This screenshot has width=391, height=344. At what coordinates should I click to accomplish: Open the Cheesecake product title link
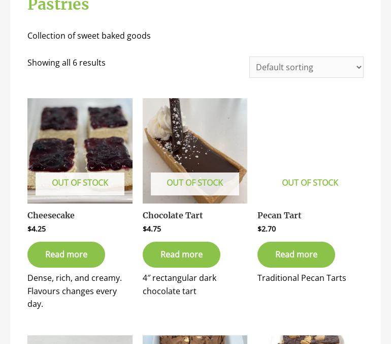coord(51,215)
